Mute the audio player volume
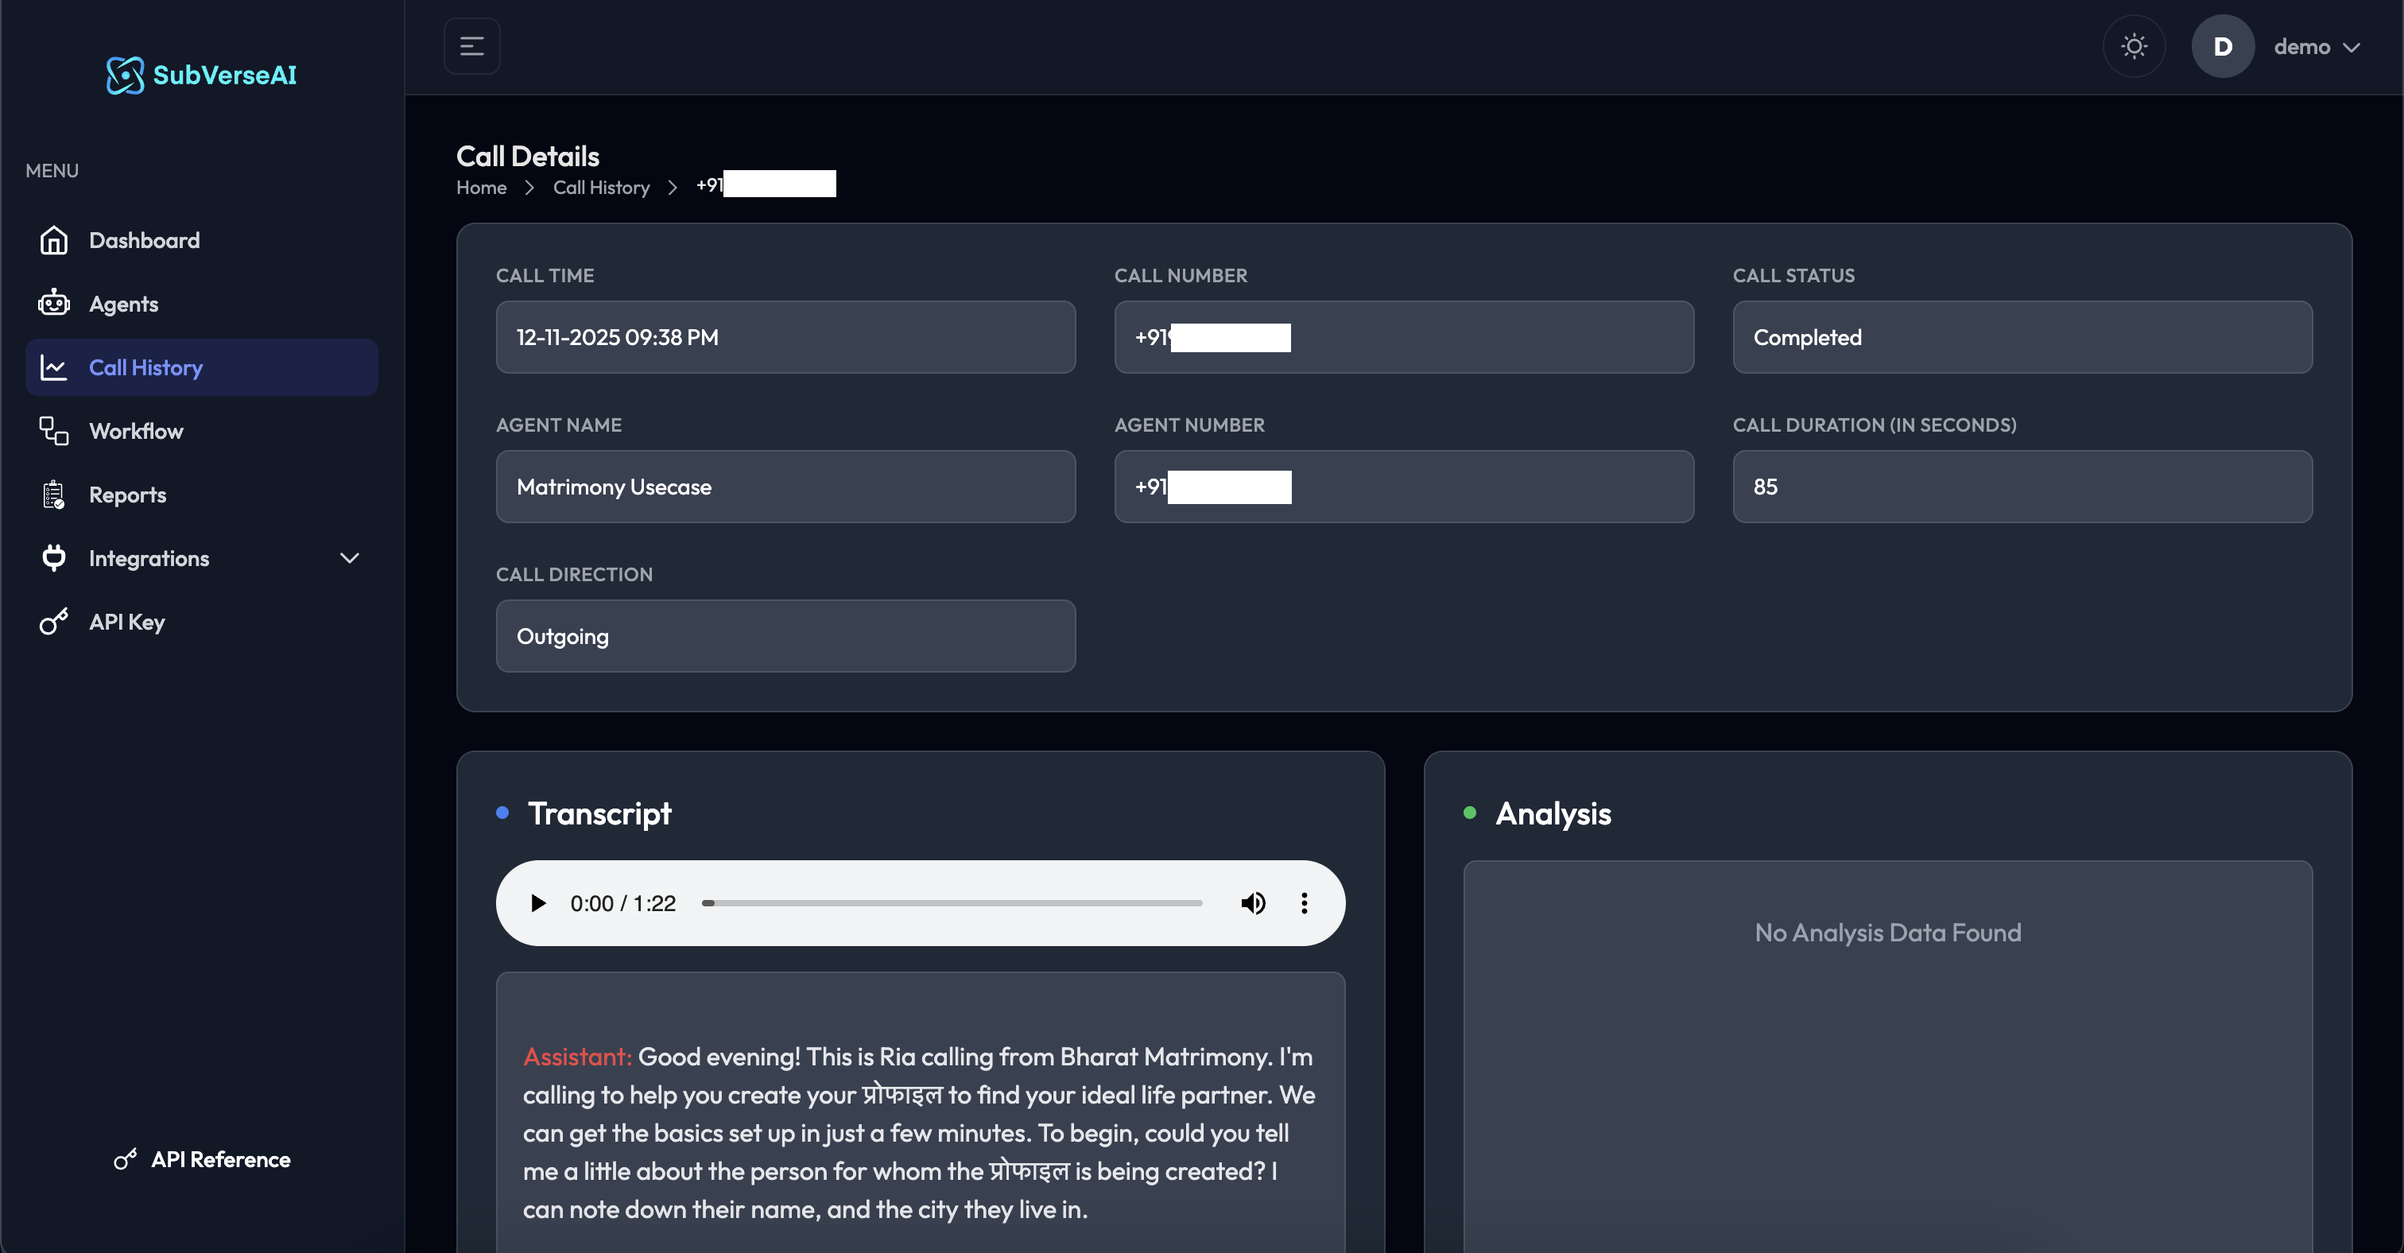The width and height of the screenshot is (2404, 1253). coord(1252,903)
